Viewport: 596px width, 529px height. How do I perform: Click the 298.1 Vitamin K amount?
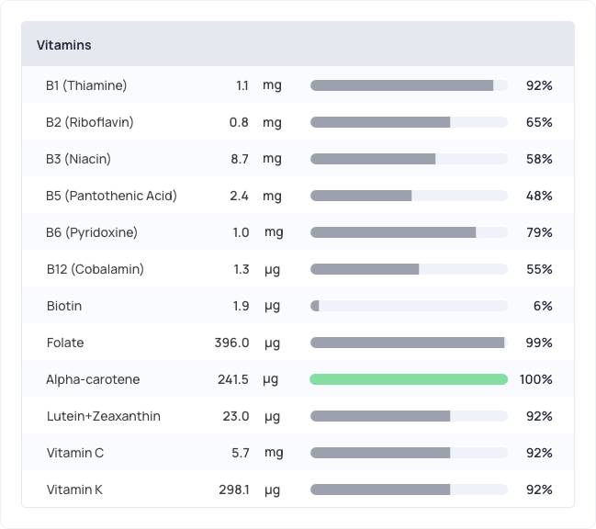point(233,490)
